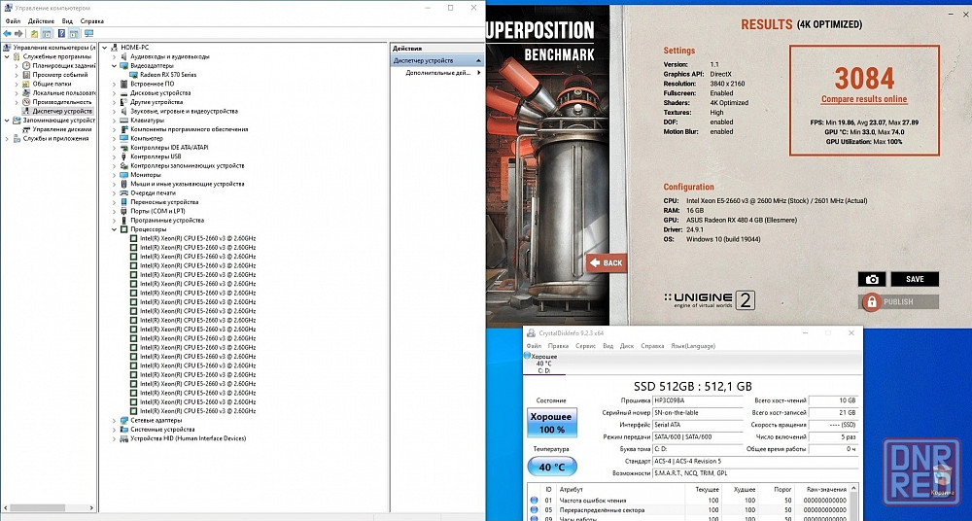Click the Серийный номер field SN-on-the-lable

click(x=698, y=413)
